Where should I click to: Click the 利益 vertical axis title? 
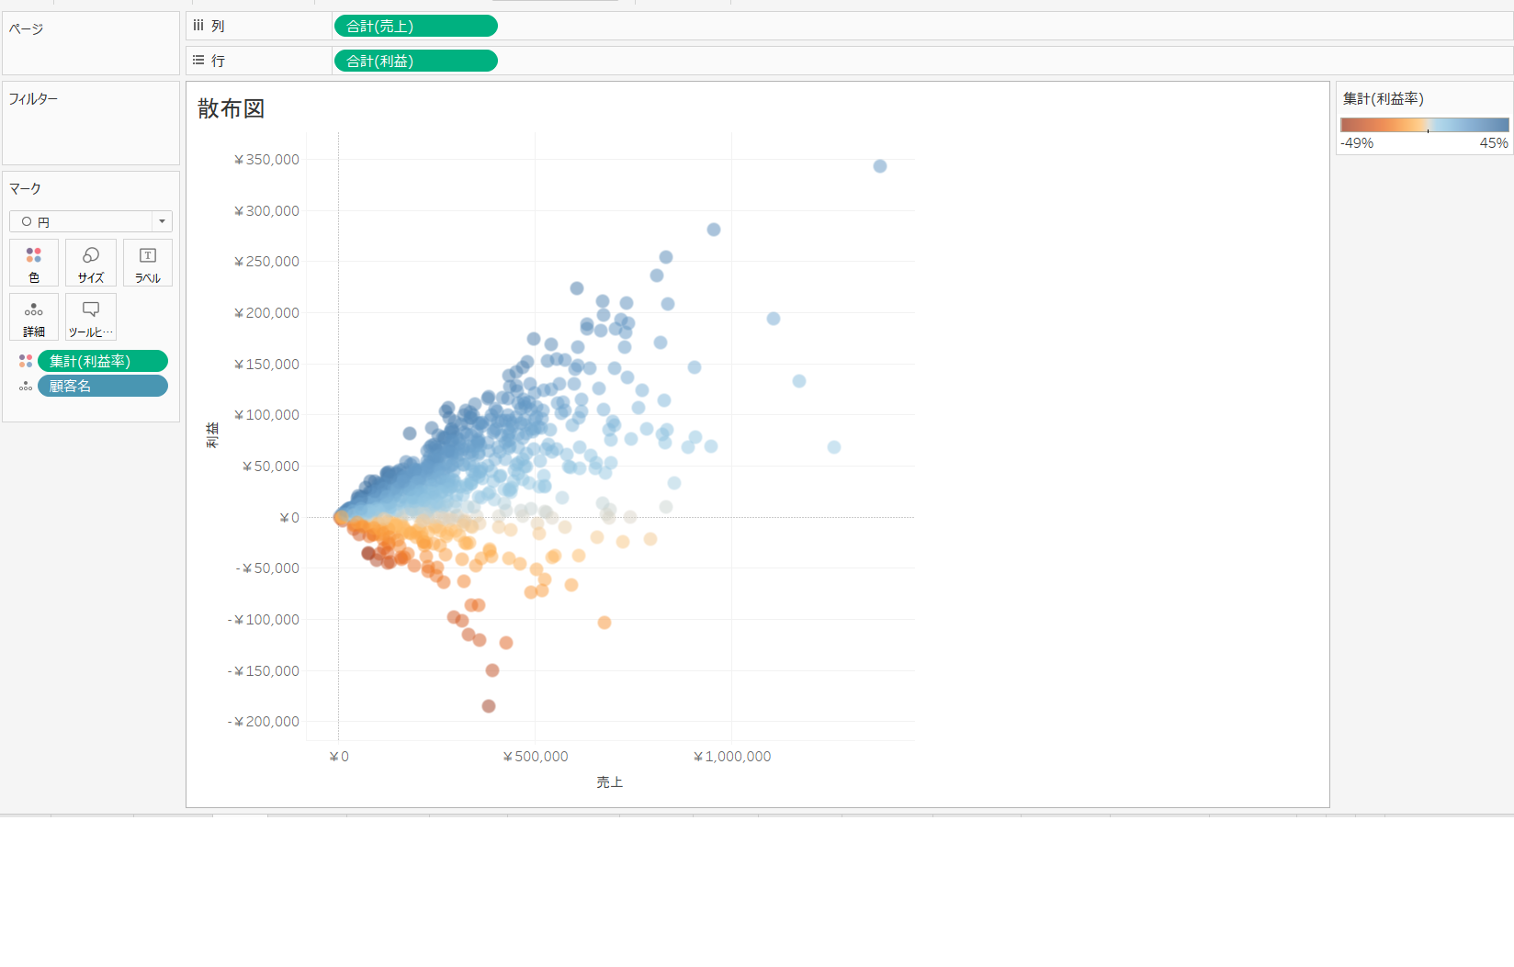pyautogui.click(x=212, y=435)
